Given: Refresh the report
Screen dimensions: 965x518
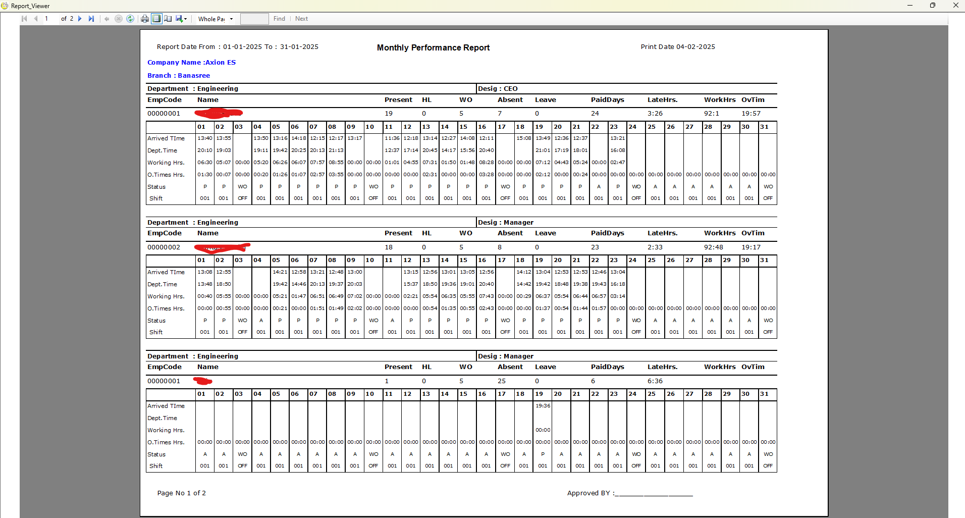Looking at the screenshot, I should [130, 19].
